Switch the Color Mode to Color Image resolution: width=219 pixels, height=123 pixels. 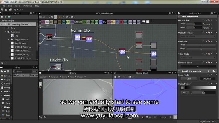click(189, 79)
